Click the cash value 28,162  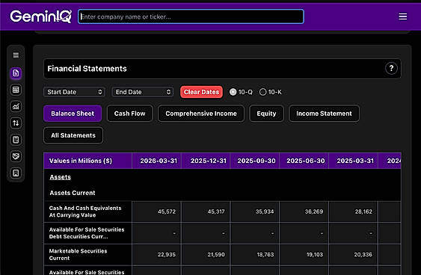tap(363, 211)
